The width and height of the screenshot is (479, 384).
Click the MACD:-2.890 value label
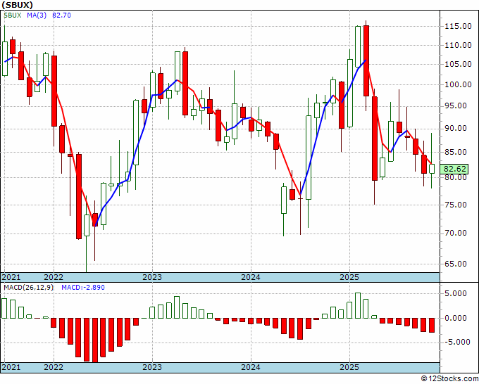click(83, 288)
